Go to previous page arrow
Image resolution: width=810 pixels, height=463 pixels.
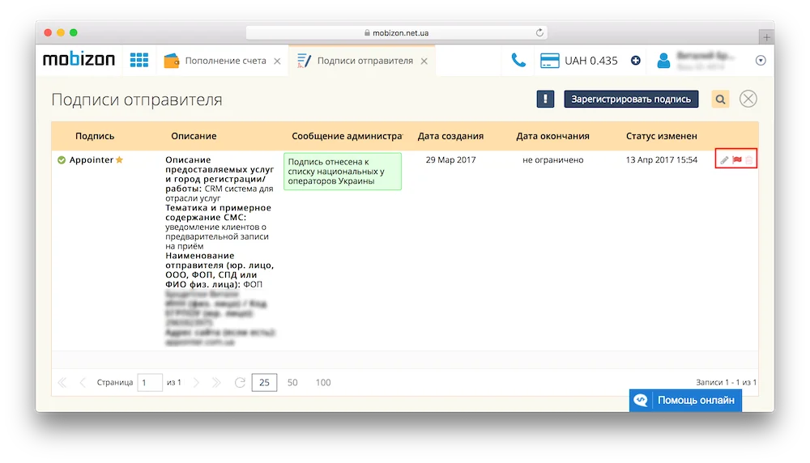(83, 383)
